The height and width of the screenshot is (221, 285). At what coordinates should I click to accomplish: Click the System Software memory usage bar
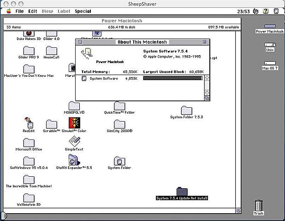pos(172,78)
